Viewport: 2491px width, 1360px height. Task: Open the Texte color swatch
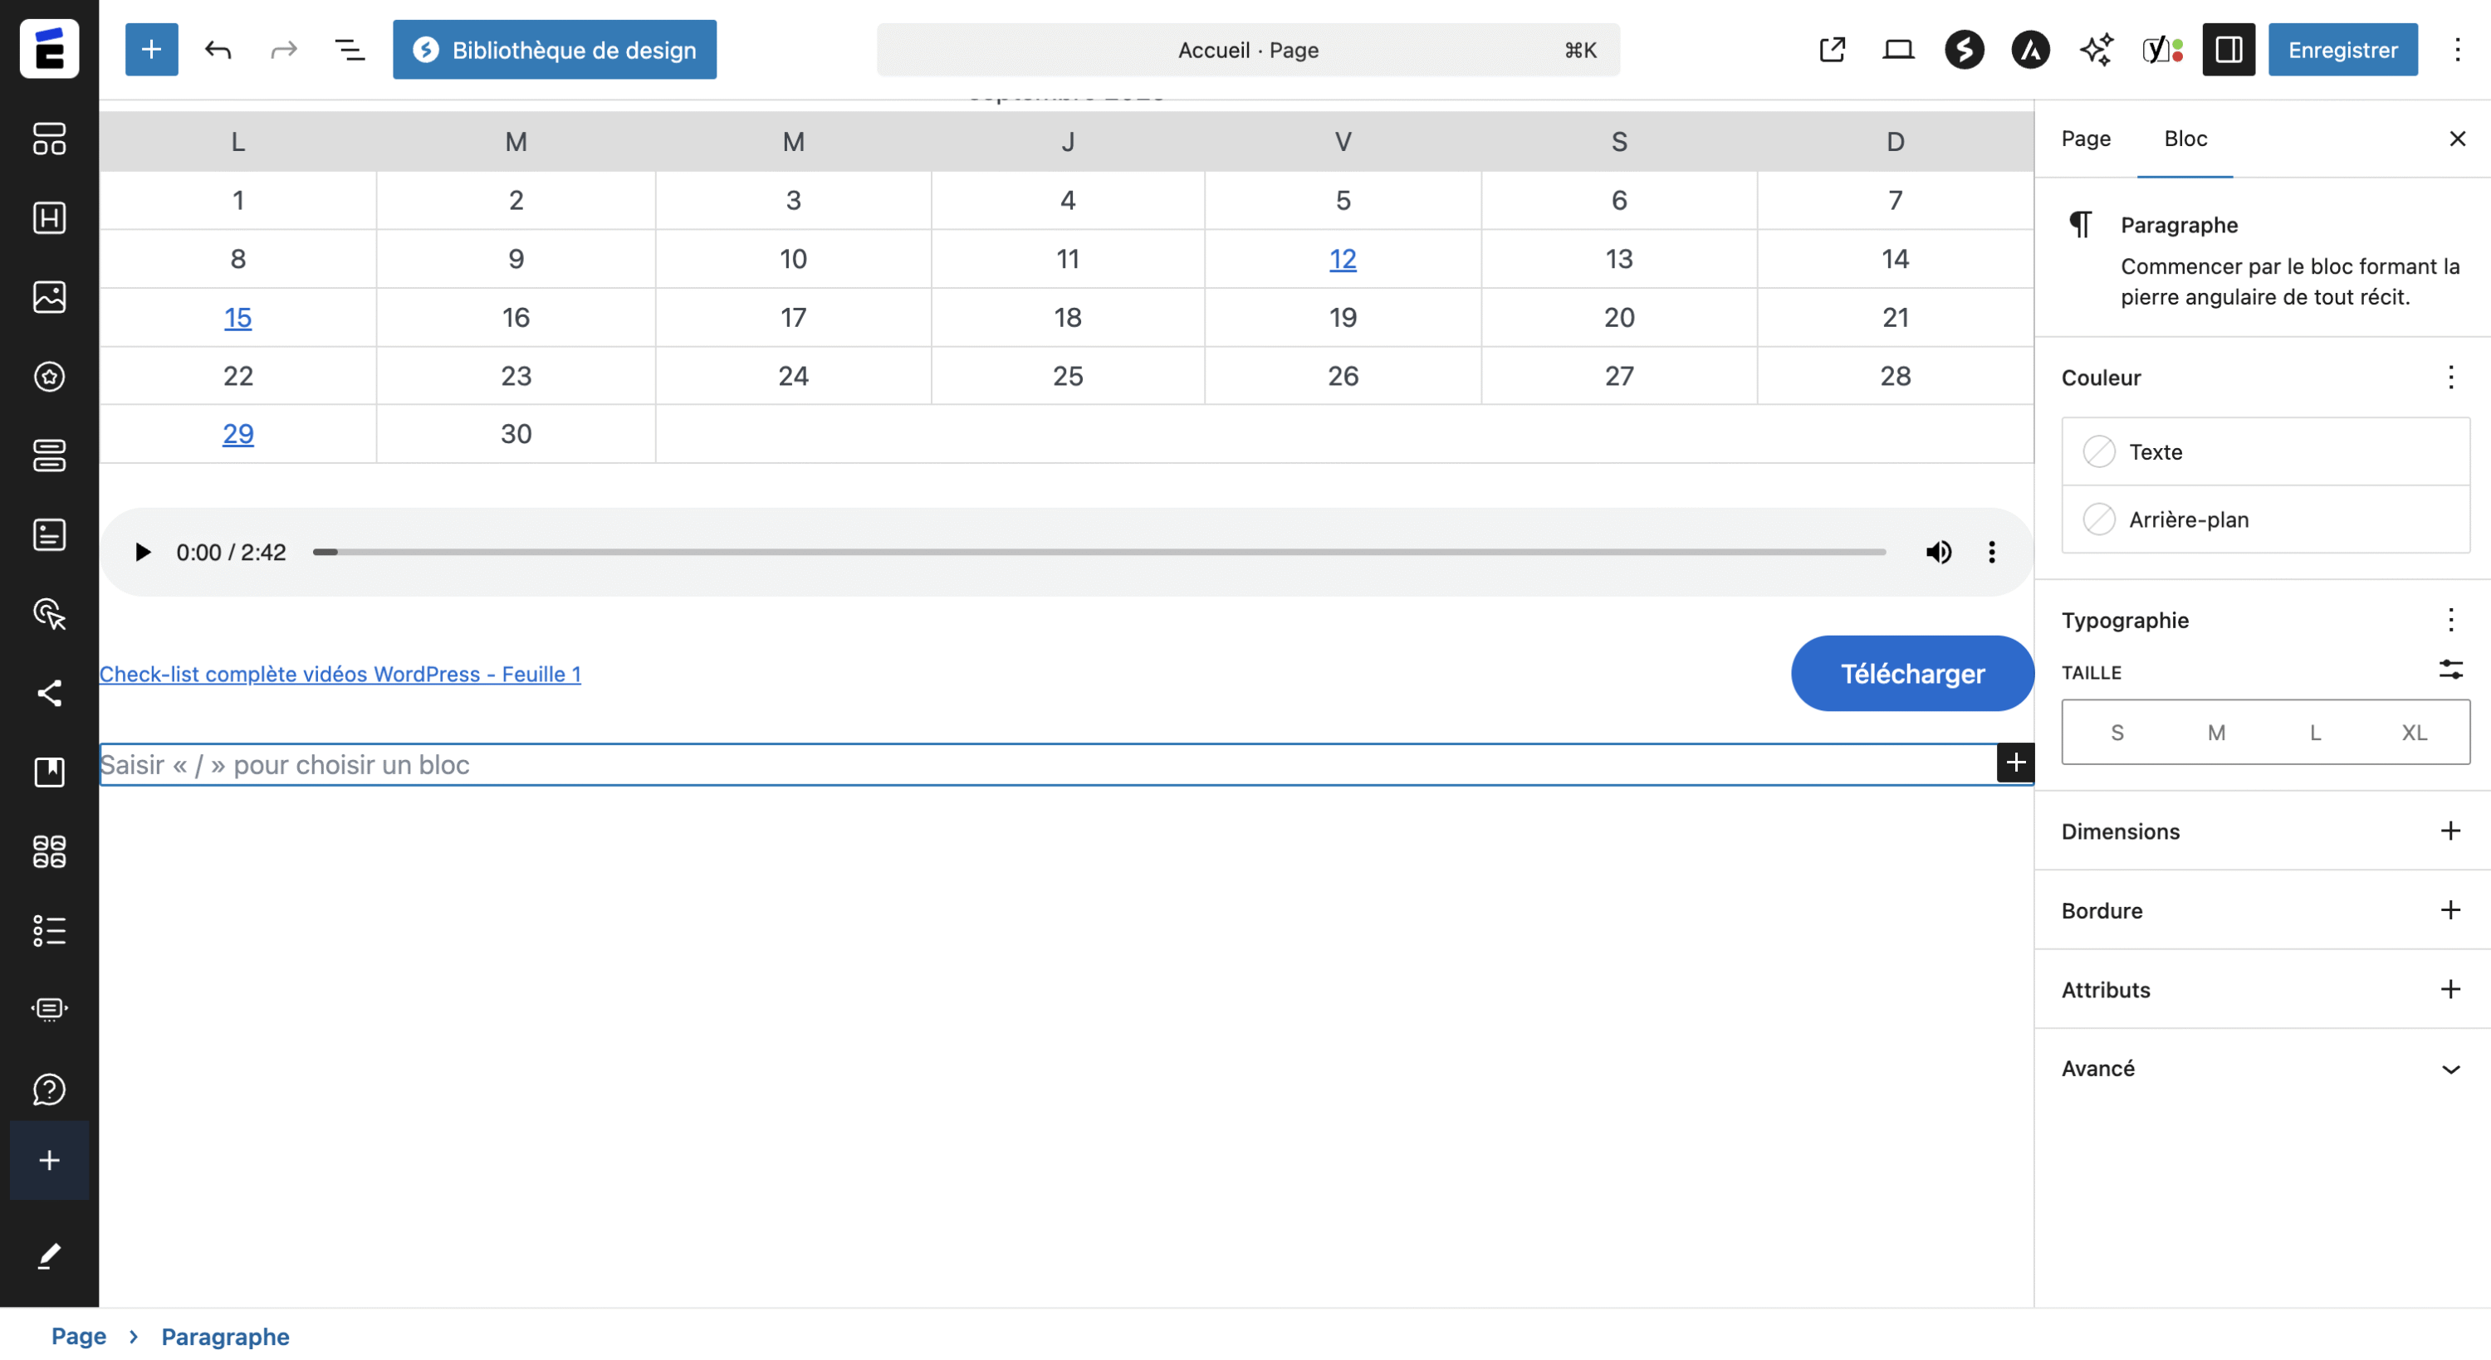click(2098, 451)
